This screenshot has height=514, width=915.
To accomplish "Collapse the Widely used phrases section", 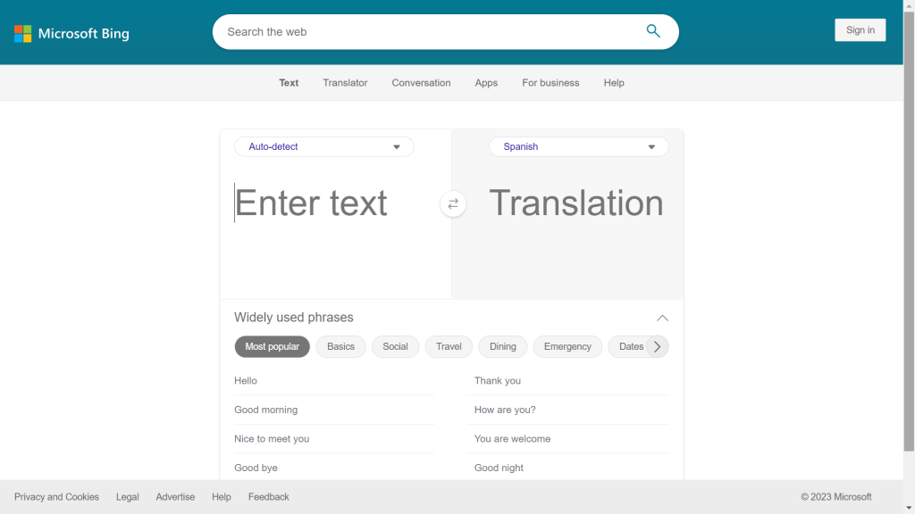I will pos(662,318).
